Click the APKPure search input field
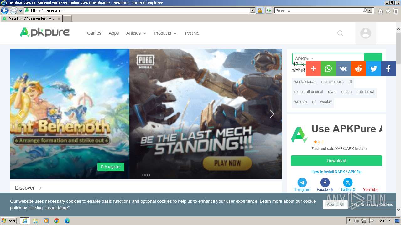Screen dimensions: 401x225 328,58
